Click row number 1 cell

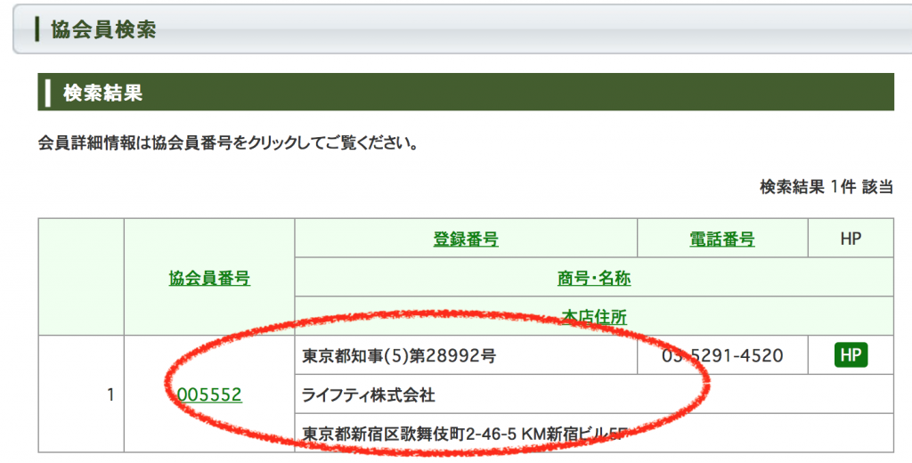[x=110, y=394]
